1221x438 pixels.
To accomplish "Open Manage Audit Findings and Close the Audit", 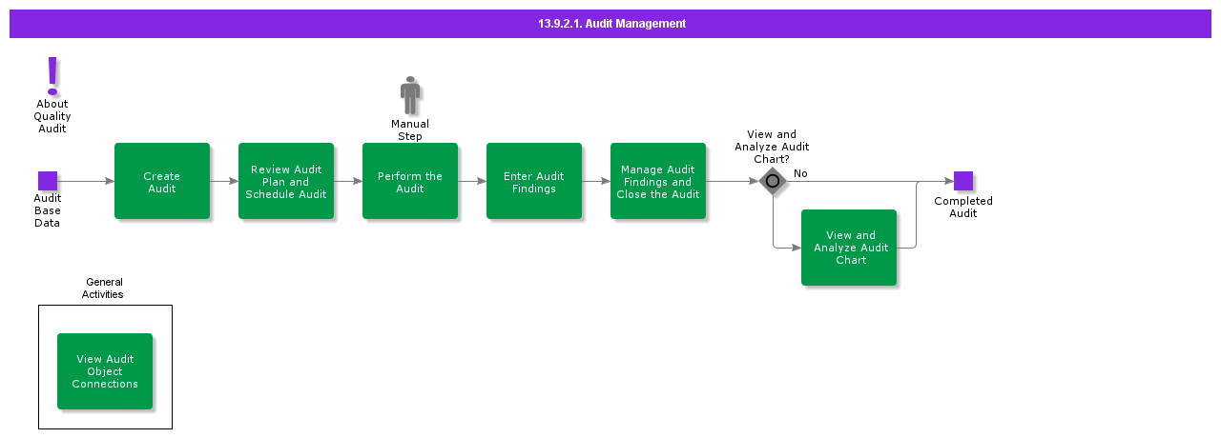I will [x=658, y=181].
